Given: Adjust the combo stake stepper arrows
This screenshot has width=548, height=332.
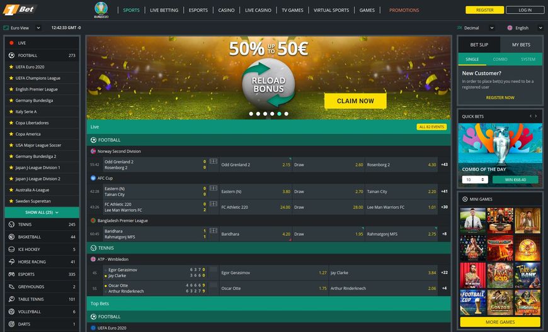Looking at the screenshot, I should click(x=482, y=180).
